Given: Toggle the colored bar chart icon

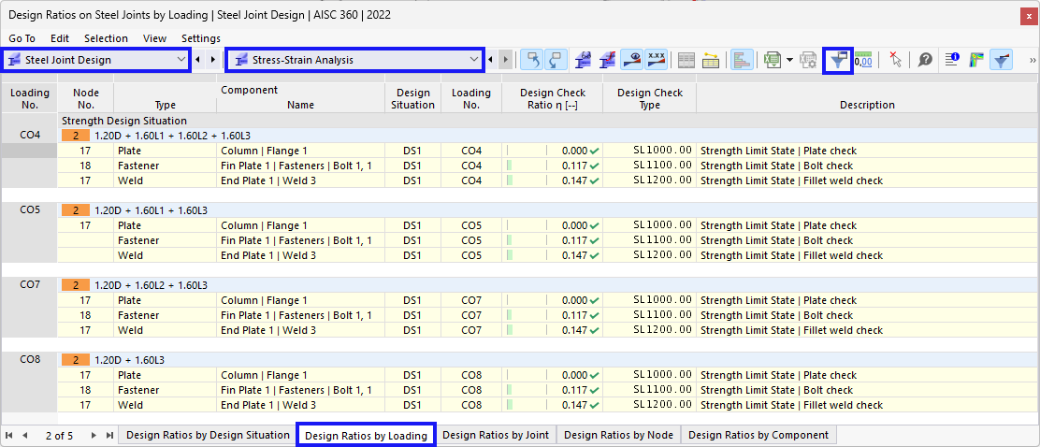Looking at the screenshot, I should (x=741, y=60).
